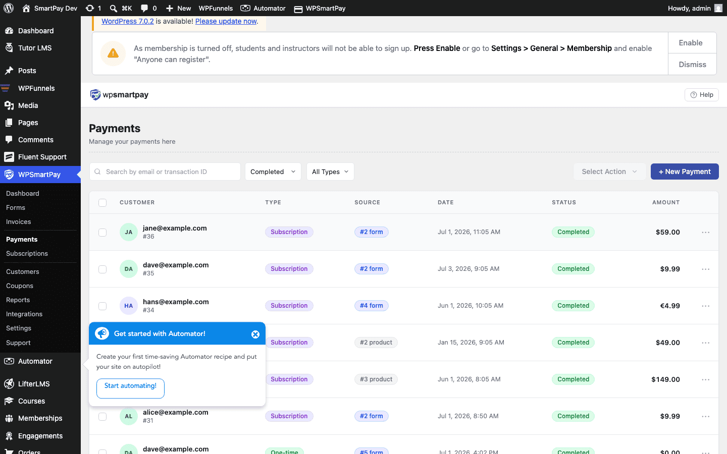The image size is (727, 454).
Task: Click the Comments icon in sidebar
Action: pos(9,140)
